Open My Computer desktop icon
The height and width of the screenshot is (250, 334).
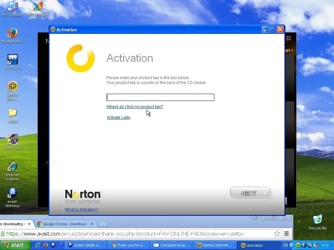pos(12,9)
